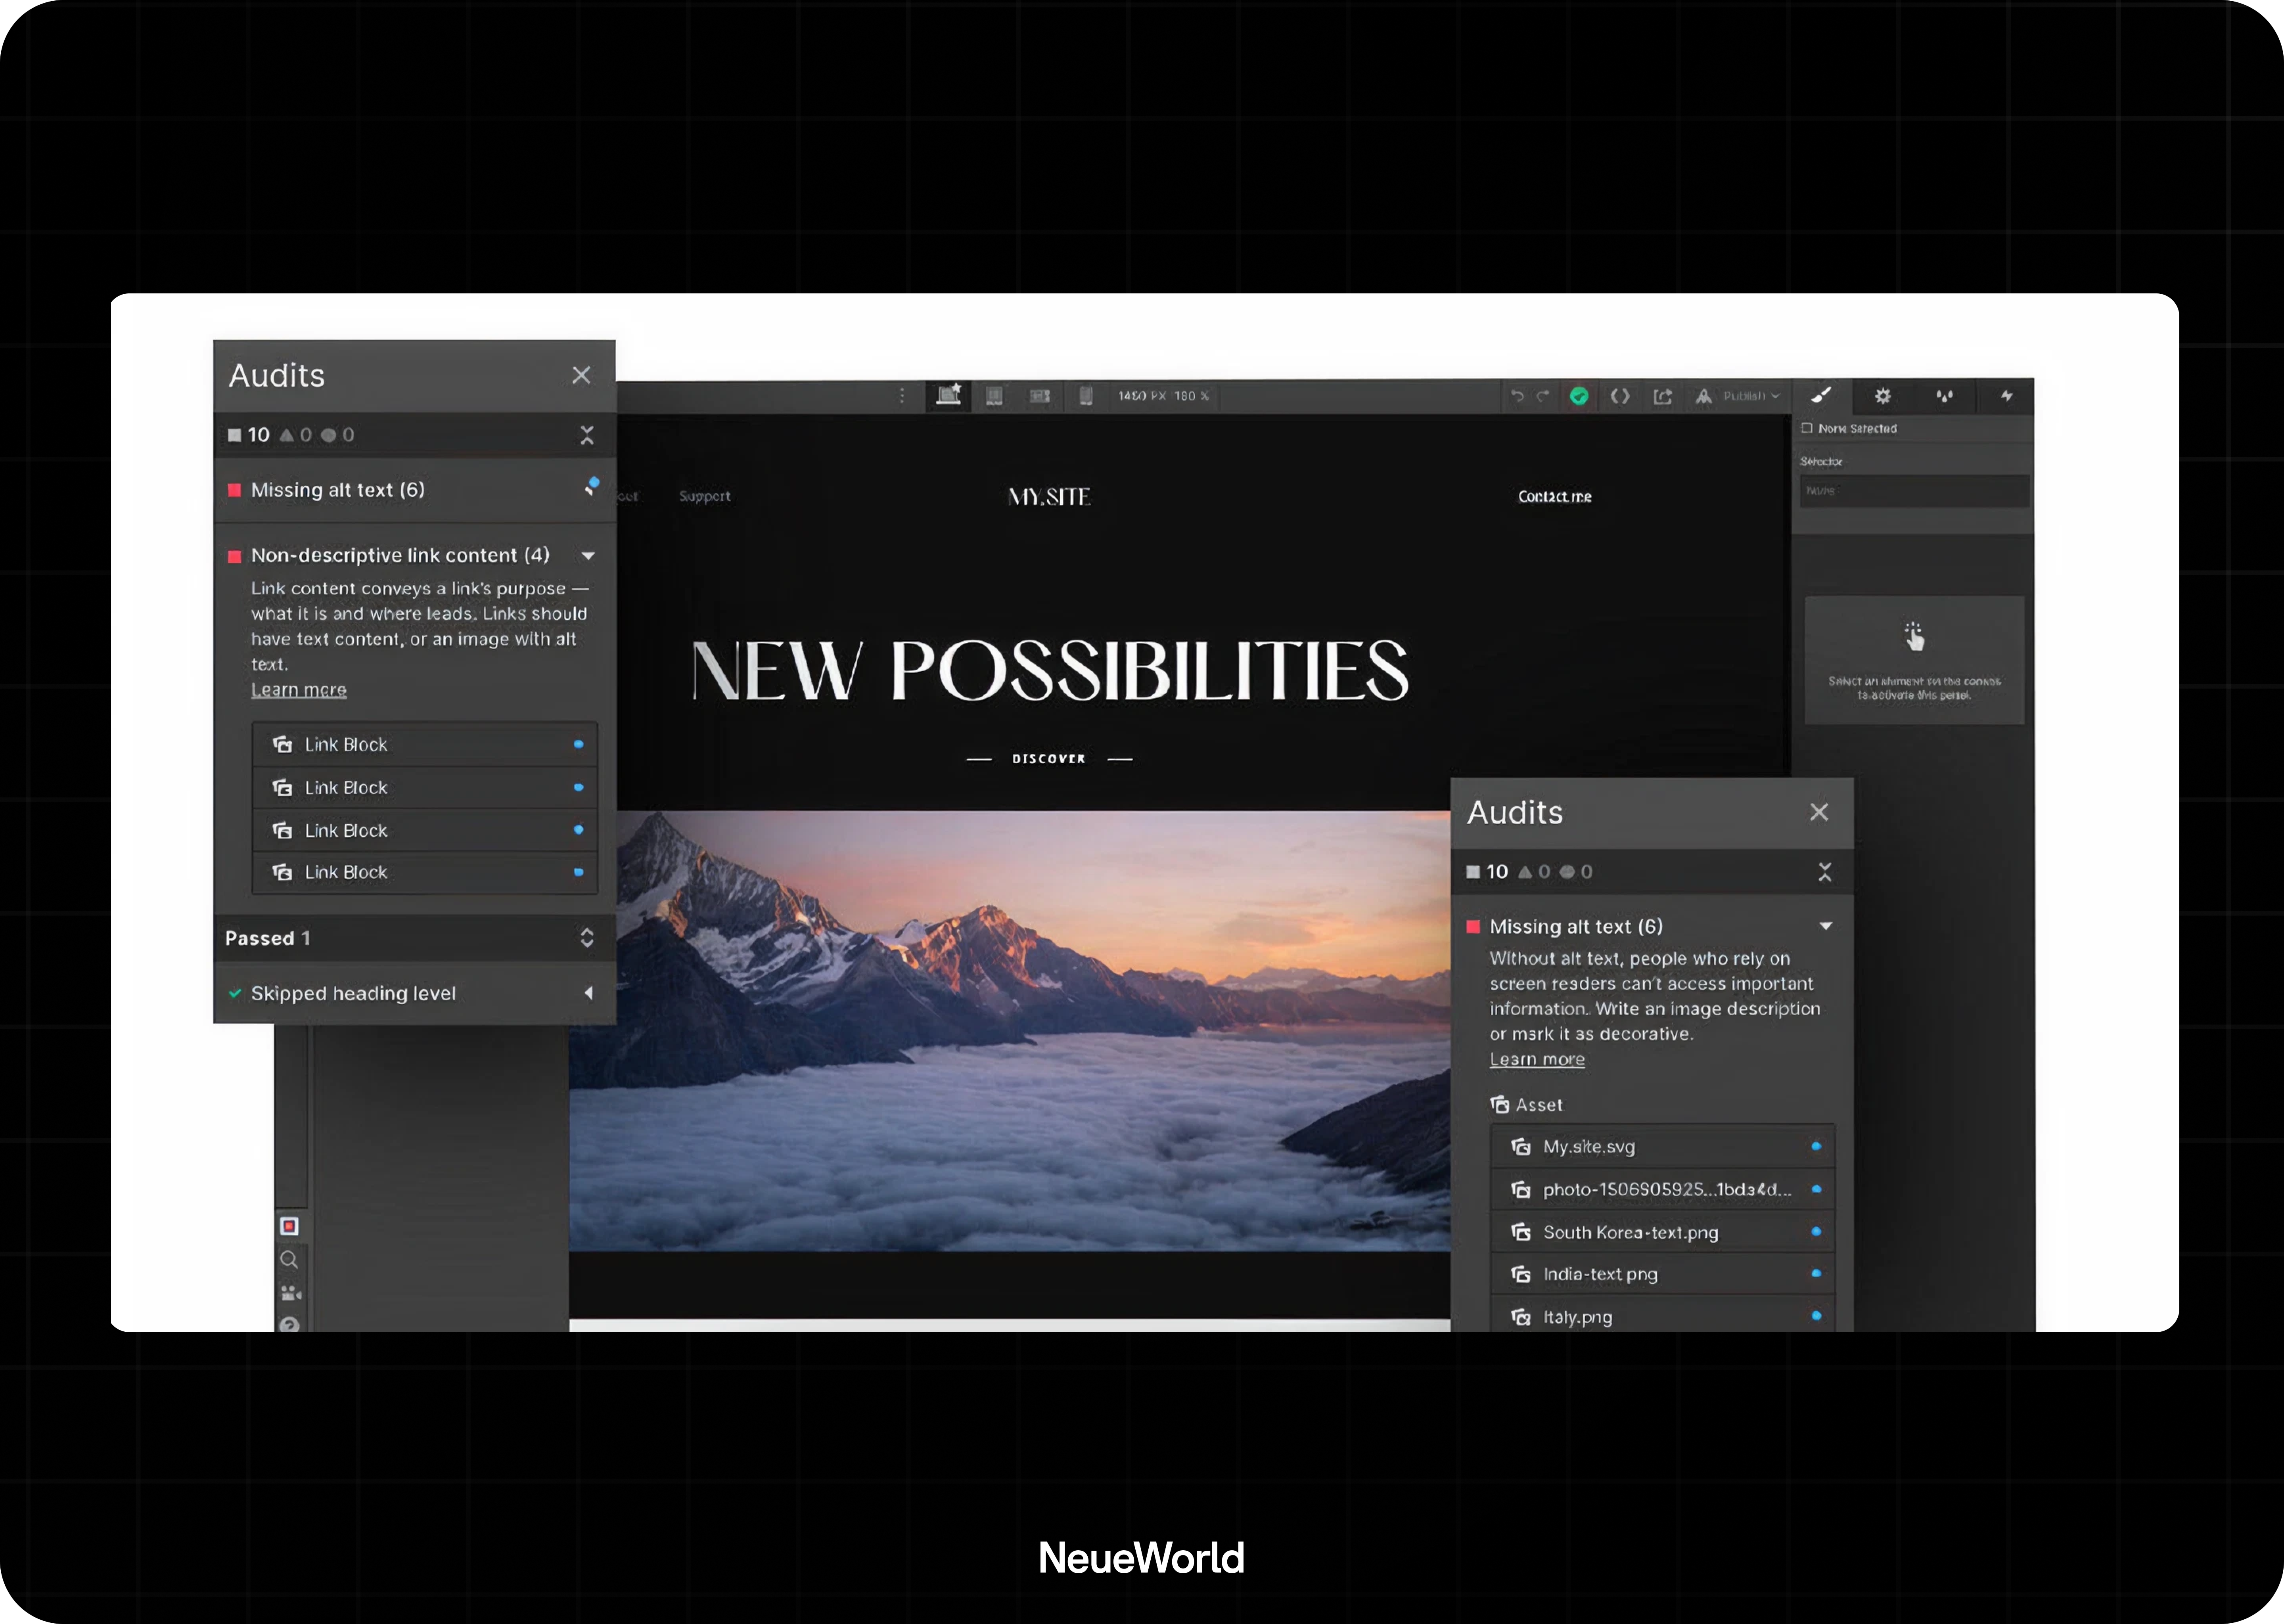
Task: Click the Support nav link on canvas
Action: pos(705,496)
